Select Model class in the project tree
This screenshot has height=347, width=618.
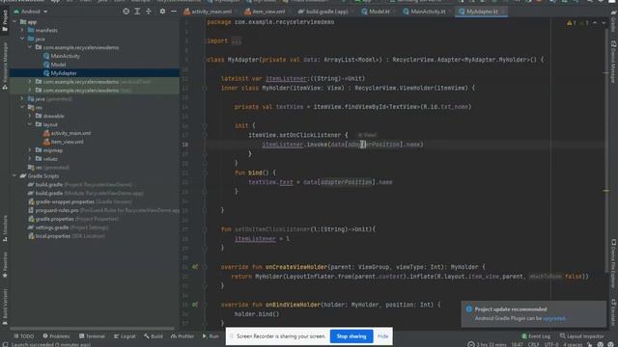pyautogui.click(x=54, y=65)
